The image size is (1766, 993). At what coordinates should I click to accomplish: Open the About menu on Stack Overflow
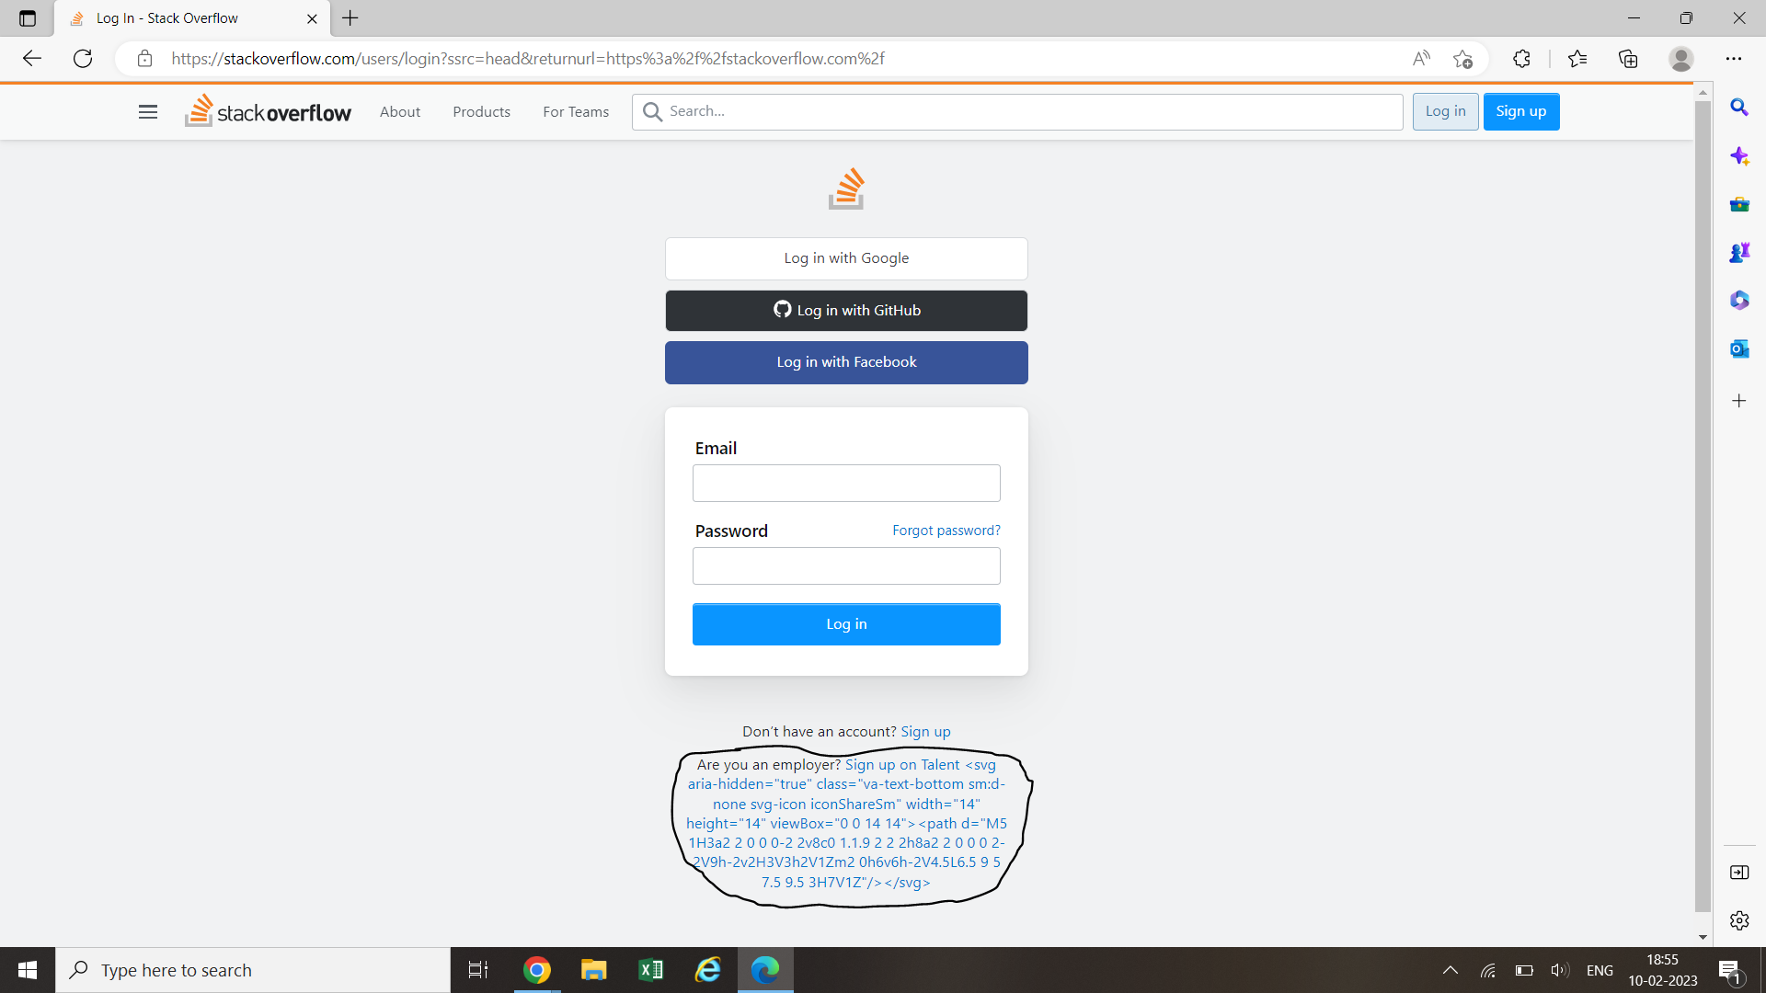click(x=399, y=110)
